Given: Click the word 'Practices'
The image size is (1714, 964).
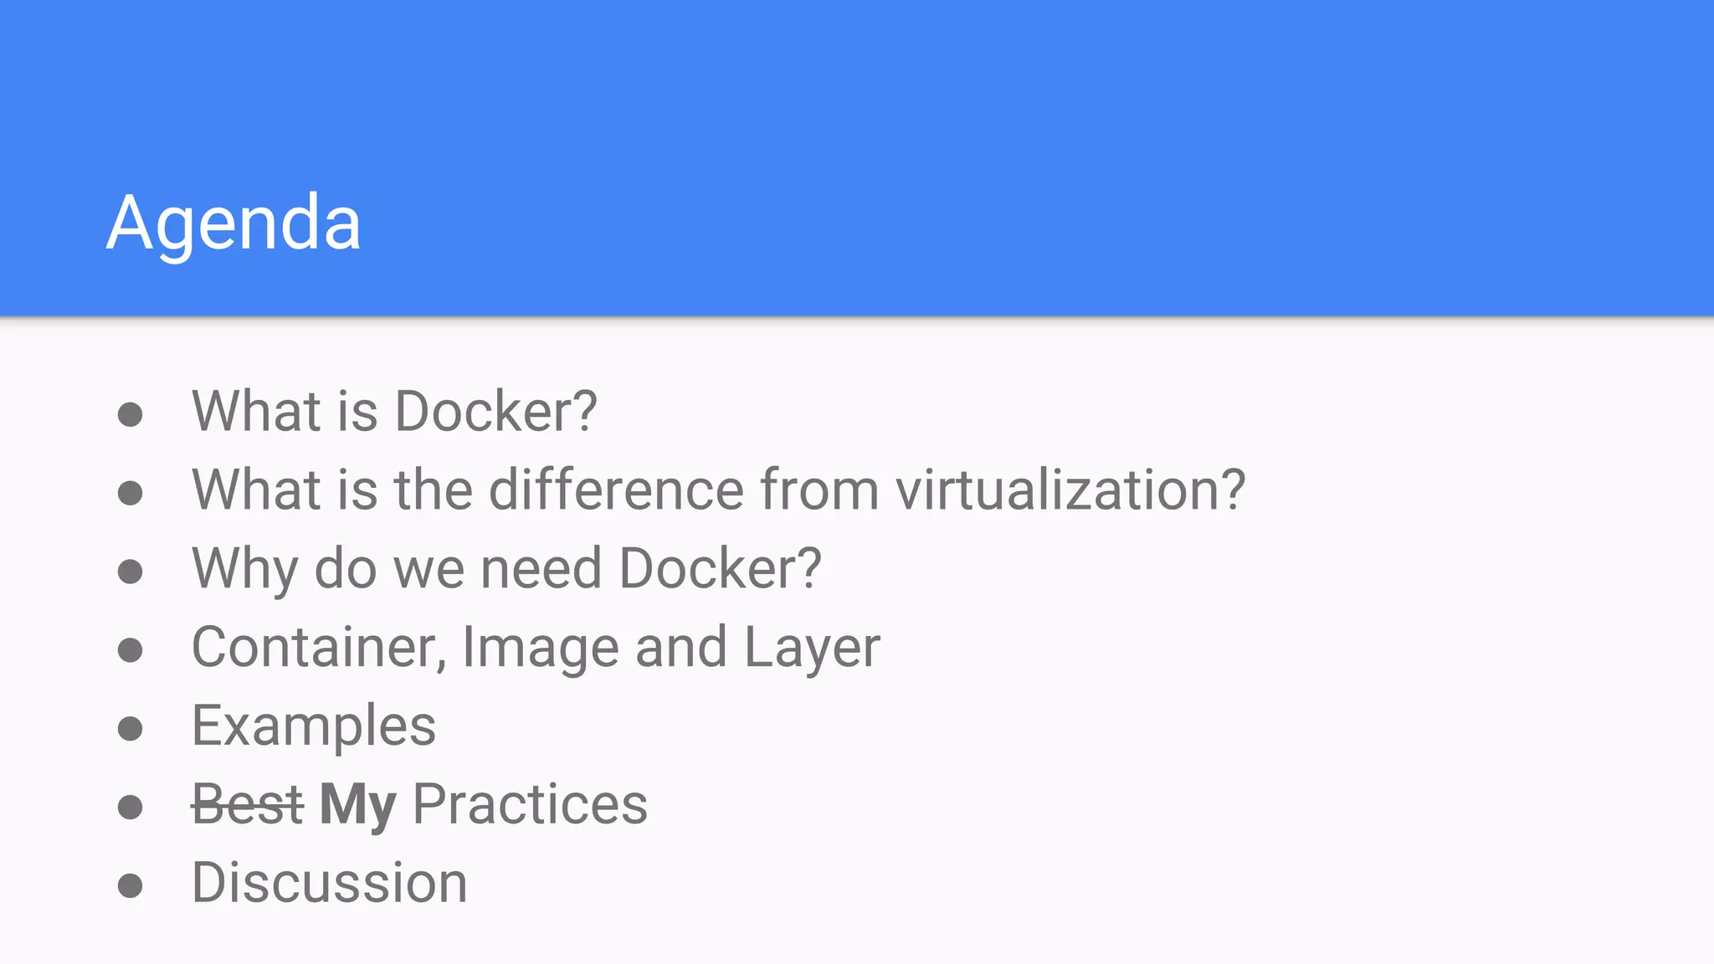Looking at the screenshot, I should [x=531, y=804].
